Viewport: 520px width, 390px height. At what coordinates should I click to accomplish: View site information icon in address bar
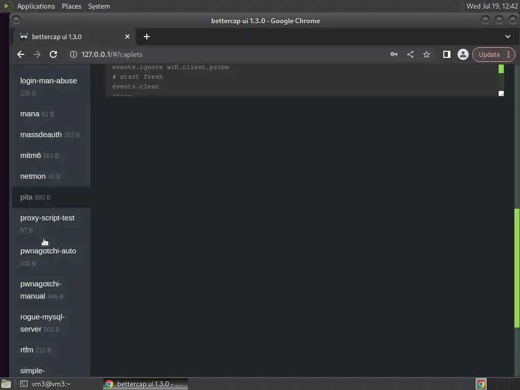pyautogui.click(x=74, y=54)
